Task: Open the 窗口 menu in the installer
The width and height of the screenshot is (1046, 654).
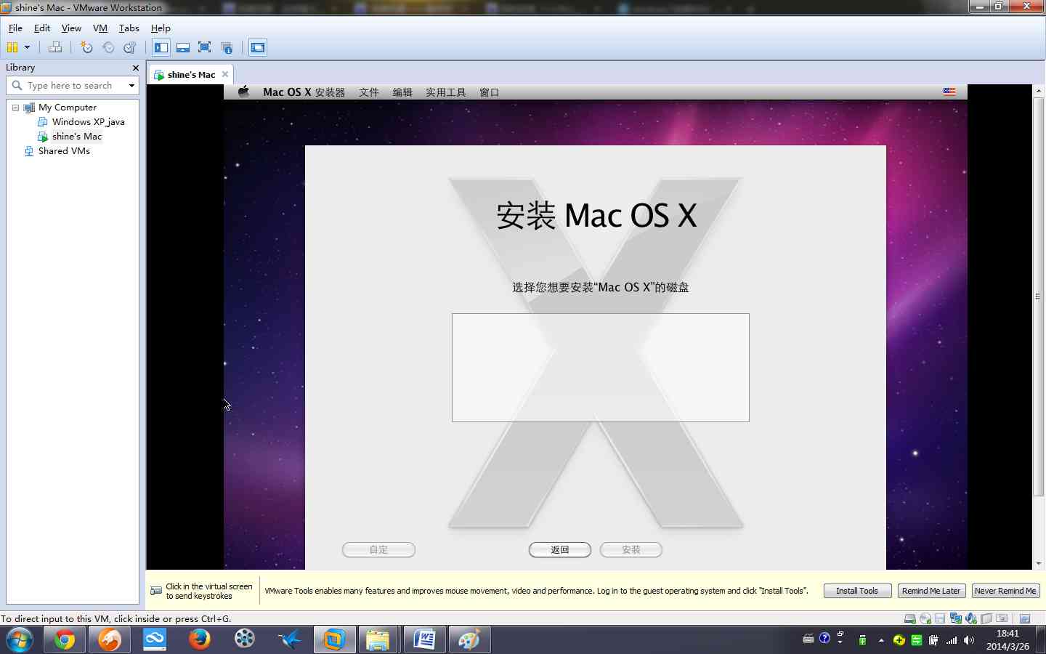Action: [x=489, y=92]
